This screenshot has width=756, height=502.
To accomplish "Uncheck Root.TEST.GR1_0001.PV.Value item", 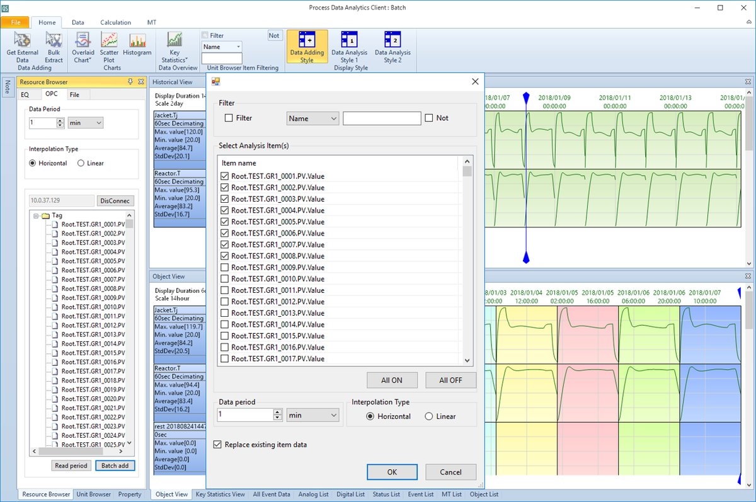I will [225, 176].
